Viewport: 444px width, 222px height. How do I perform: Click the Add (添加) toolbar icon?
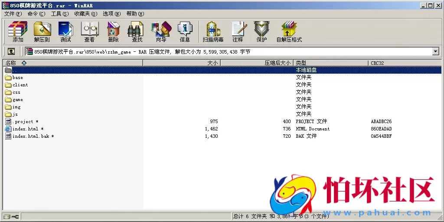coord(18,32)
